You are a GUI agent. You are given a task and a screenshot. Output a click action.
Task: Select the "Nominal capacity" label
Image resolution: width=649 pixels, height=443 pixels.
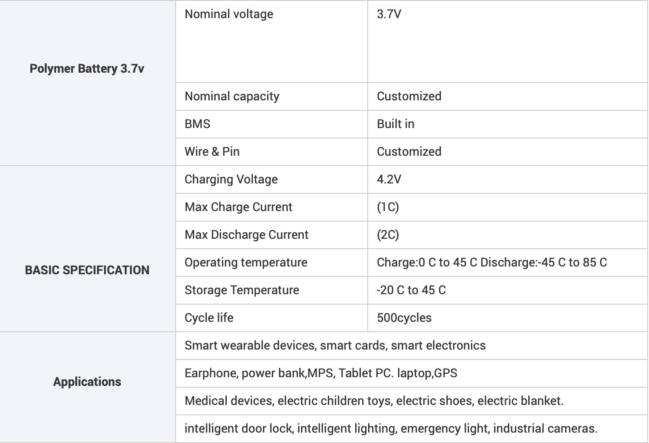point(232,96)
